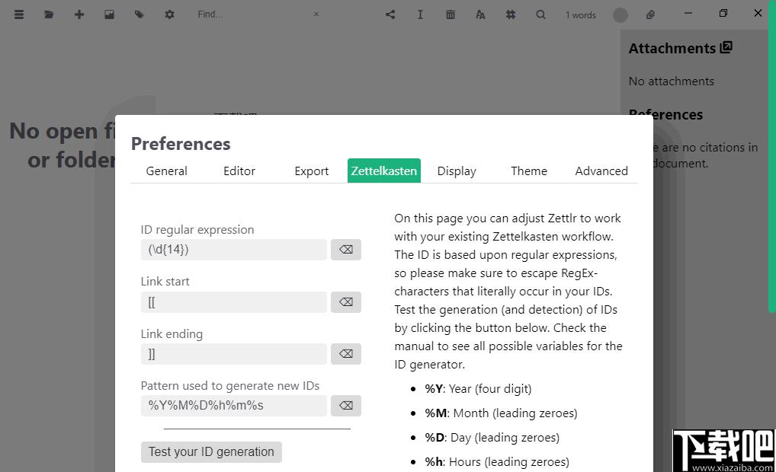Click the %Y year variable entry
776x472 pixels.
tap(478, 389)
